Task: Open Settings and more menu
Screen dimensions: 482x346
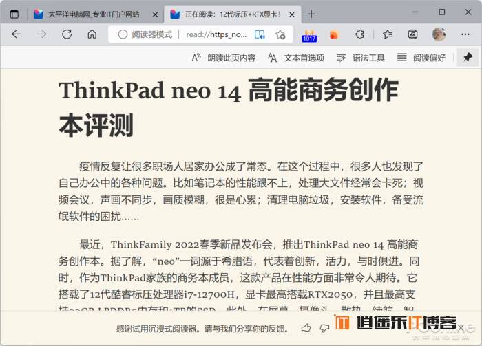Action: tap(465, 34)
